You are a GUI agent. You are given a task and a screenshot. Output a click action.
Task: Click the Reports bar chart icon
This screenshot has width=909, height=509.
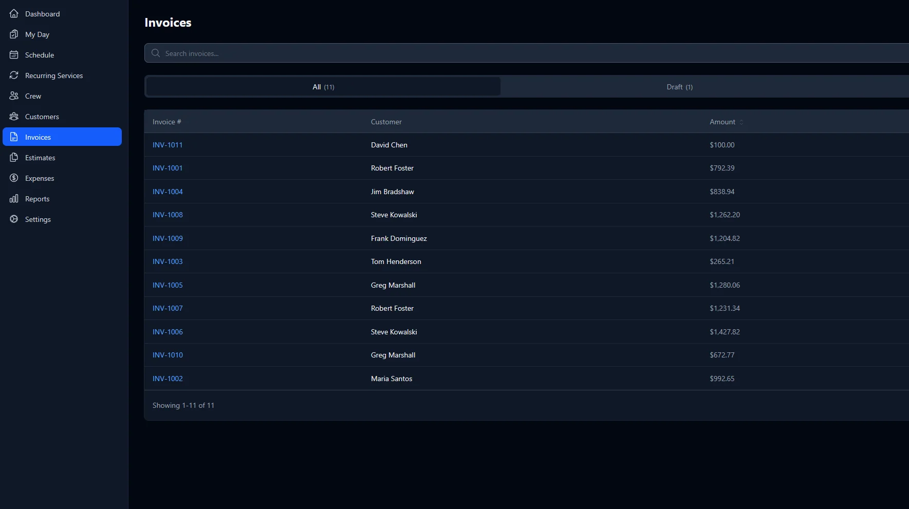point(14,199)
